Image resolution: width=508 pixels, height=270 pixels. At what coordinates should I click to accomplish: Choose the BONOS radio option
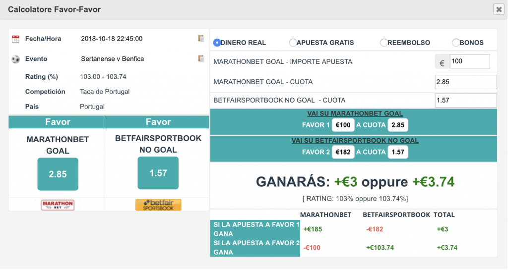pos(456,43)
